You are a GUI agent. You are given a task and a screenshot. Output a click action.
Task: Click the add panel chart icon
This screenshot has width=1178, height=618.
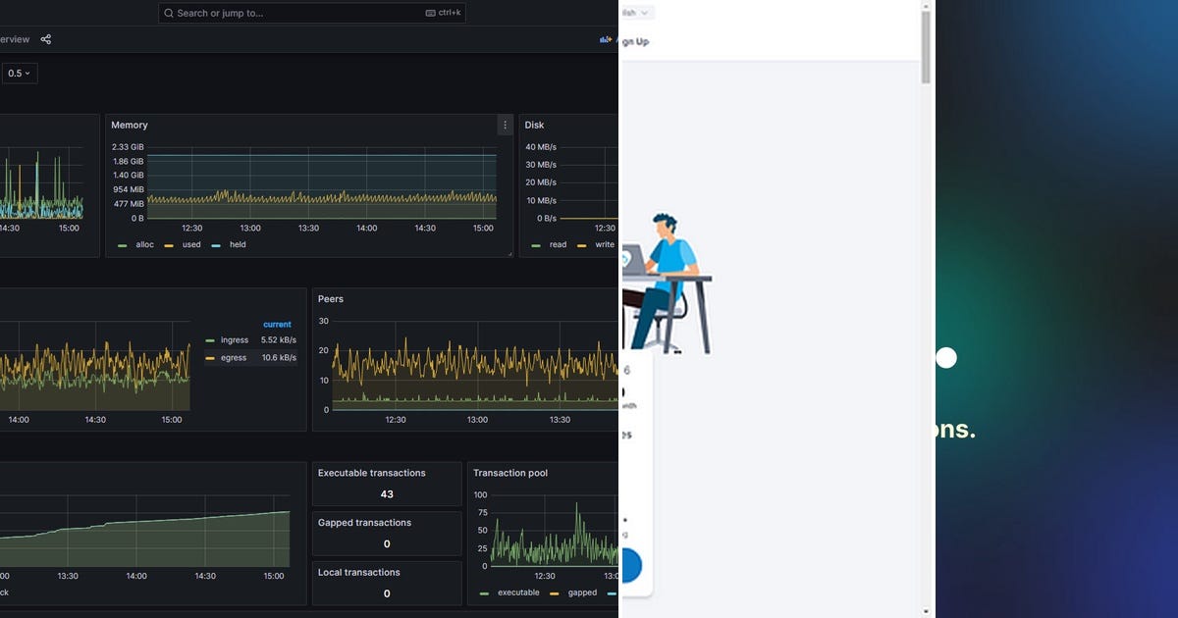point(606,39)
